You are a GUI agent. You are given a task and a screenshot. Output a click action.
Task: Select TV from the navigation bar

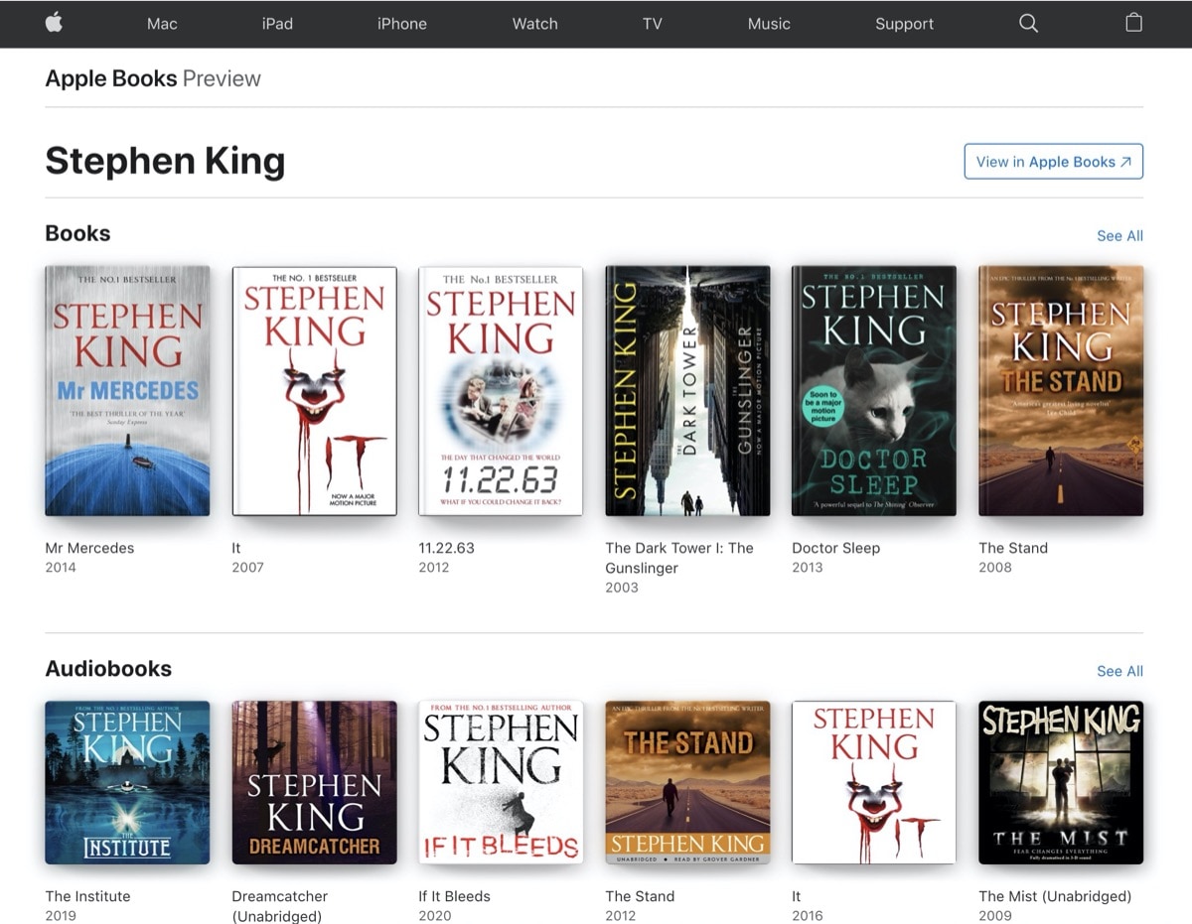click(652, 24)
